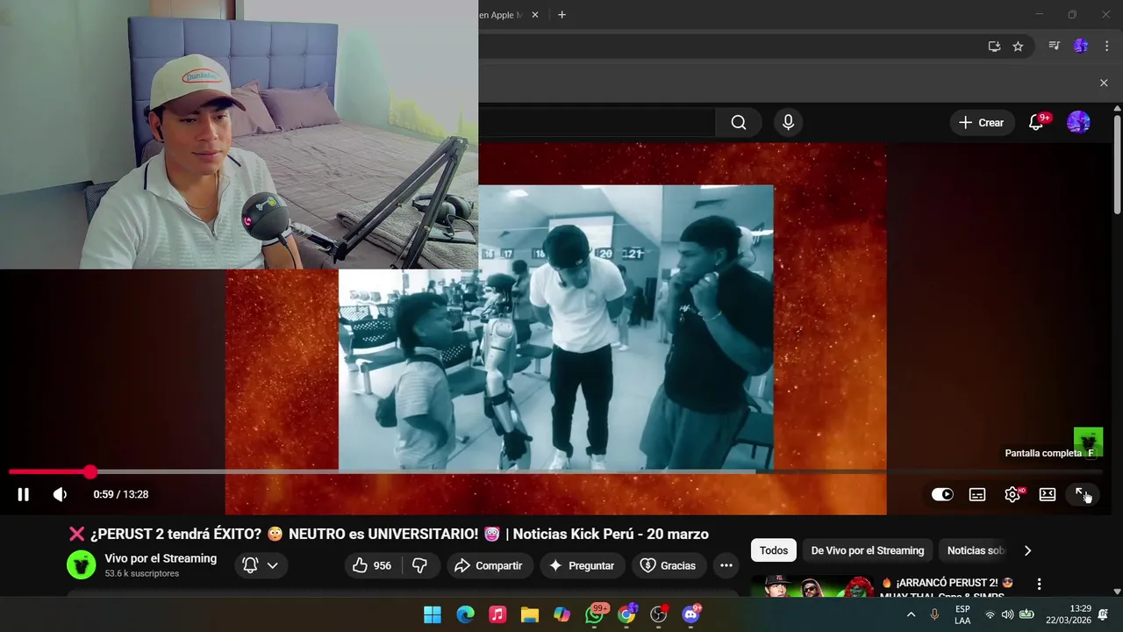Launch Microsoft Edge from the taskbar
The width and height of the screenshot is (1123, 632).
(x=465, y=614)
